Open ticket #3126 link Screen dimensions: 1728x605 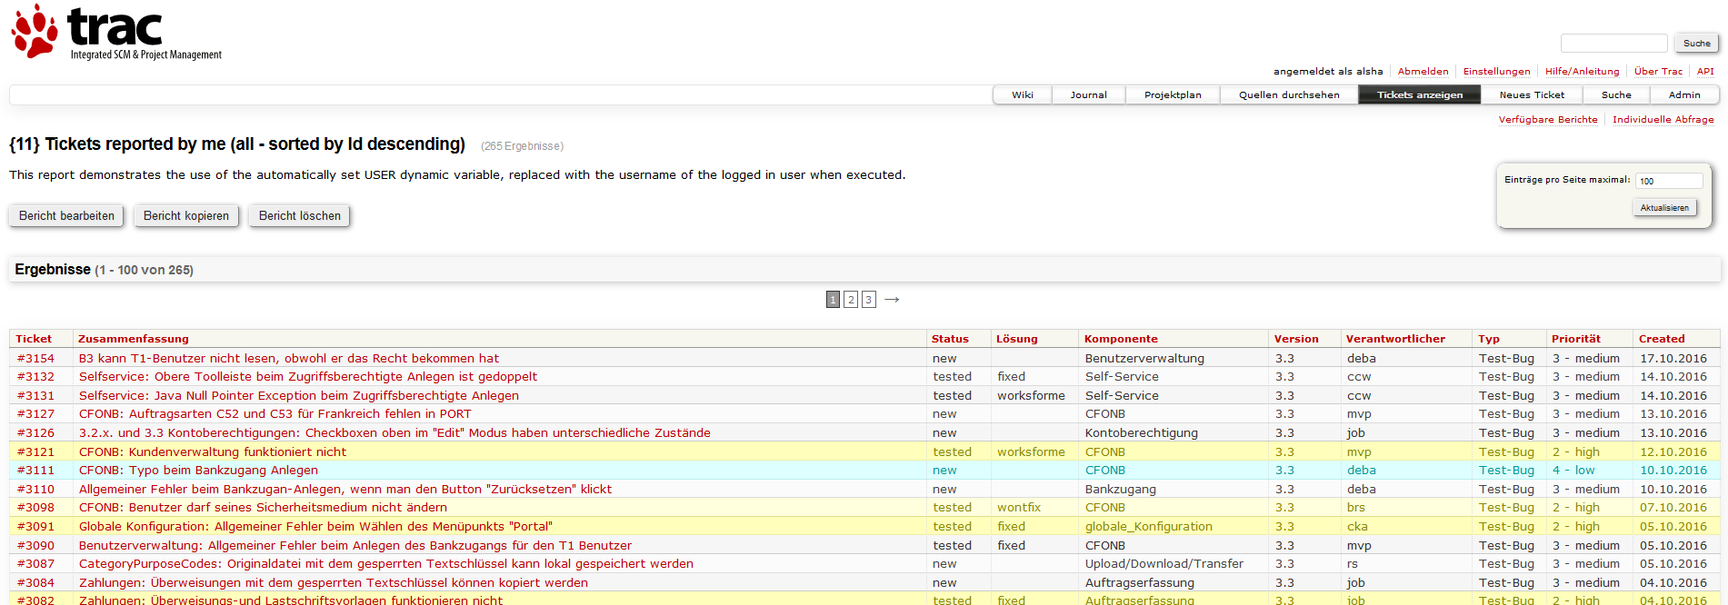coord(35,433)
